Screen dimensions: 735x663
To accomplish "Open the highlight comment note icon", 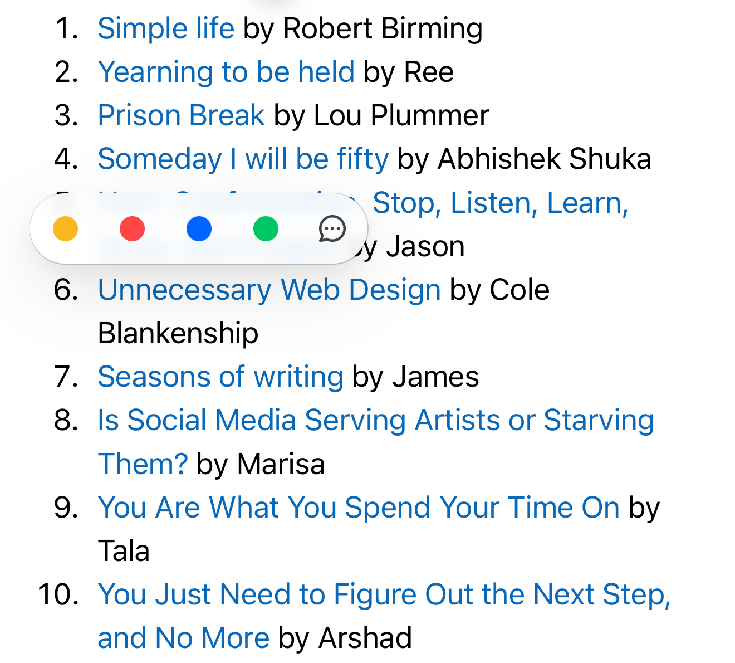I will tap(332, 229).
